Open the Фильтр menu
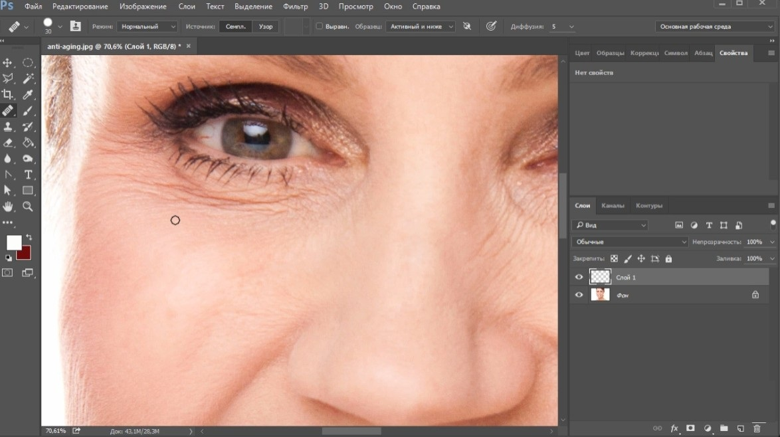 [x=295, y=7]
